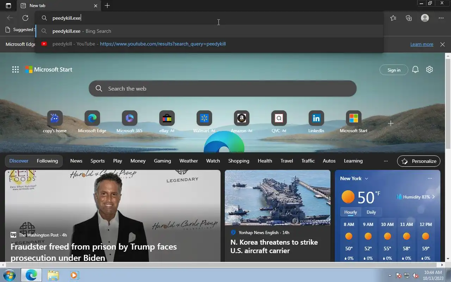This screenshot has width=451, height=282.
Task: Click the horizontal scrollbar right arrow
Action: tap(442, 264)
